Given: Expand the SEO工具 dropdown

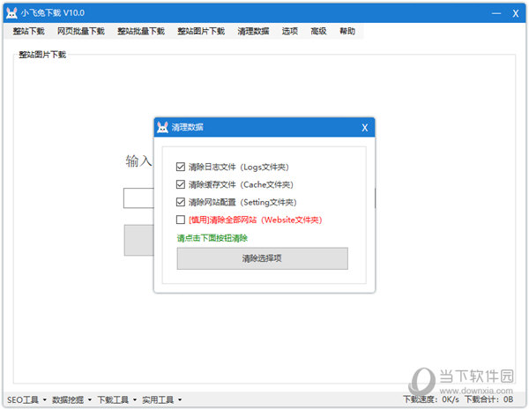Looking at the screenshot, I should click(27, 400).
